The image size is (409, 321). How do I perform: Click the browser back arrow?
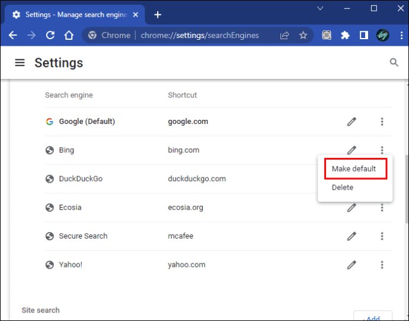(x=13, y=35)
